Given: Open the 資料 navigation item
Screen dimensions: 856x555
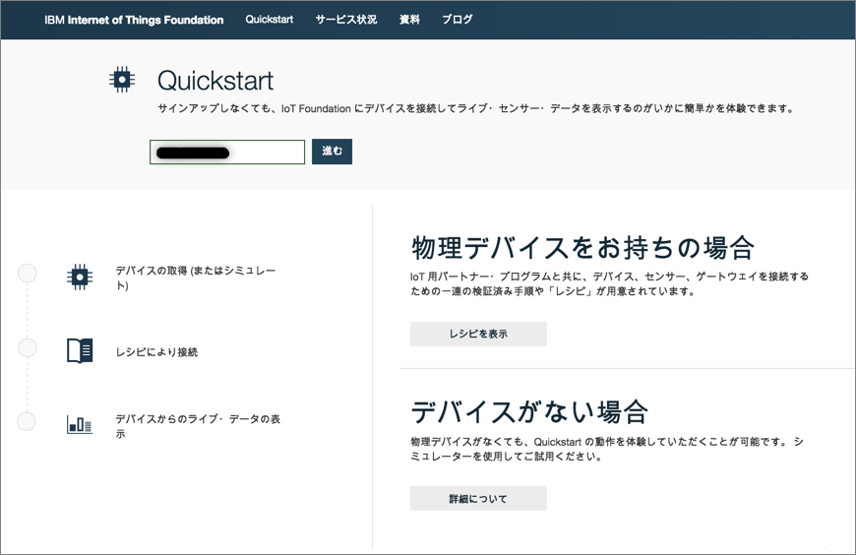Looking at the screenshot, I should coord(409,19).
